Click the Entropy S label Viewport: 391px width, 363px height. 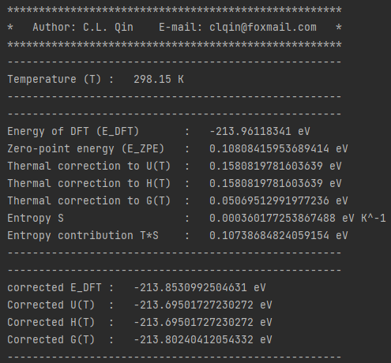pos(36,219)
